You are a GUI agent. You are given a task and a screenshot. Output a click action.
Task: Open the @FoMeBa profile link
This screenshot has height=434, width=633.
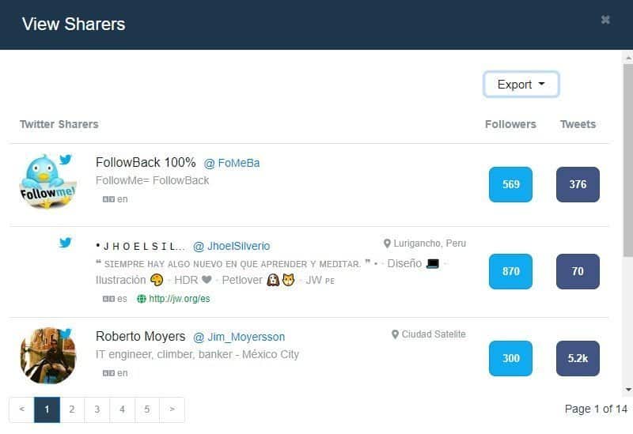click(x=232, y=163)
